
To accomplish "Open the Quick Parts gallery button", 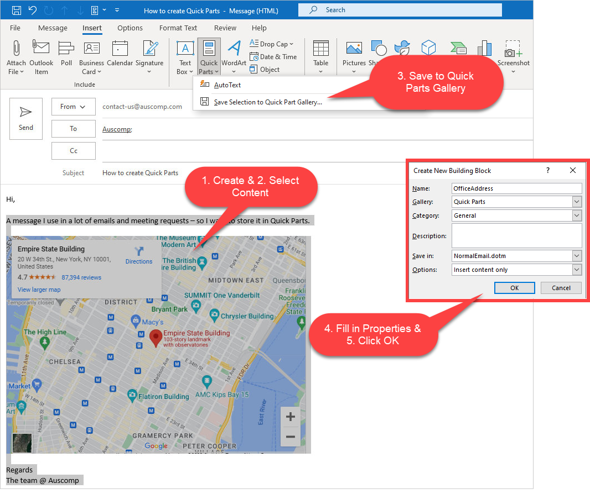I will [x=209, y=57].
